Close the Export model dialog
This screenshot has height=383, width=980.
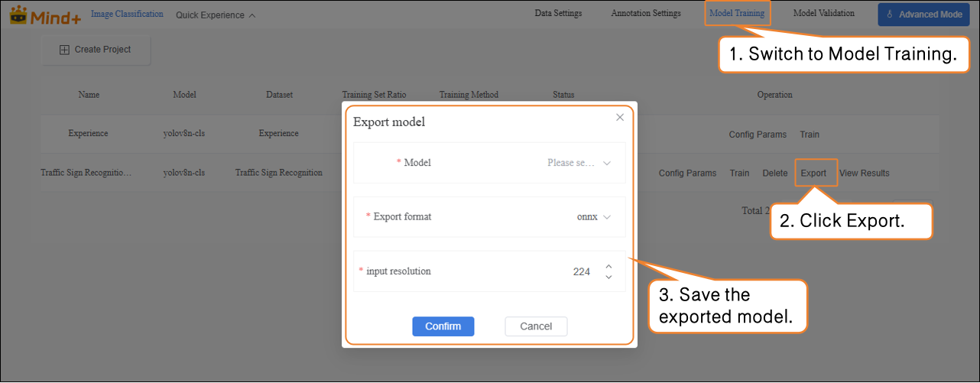[x=620, y=117]
